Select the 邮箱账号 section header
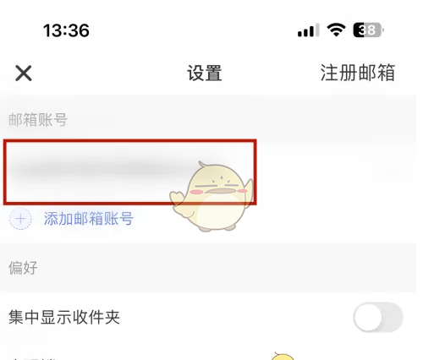423x360 pixels. (38, 119)
